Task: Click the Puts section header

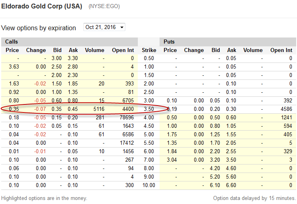Action: [169, 42]
